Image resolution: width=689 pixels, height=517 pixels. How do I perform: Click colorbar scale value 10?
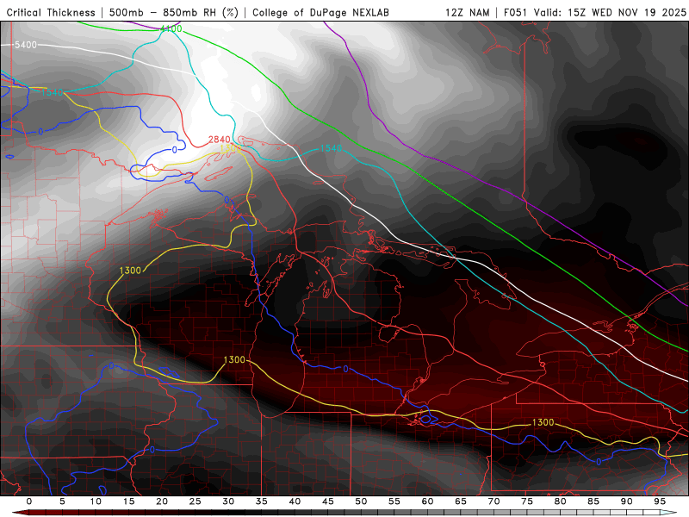(x=96, y=501)
